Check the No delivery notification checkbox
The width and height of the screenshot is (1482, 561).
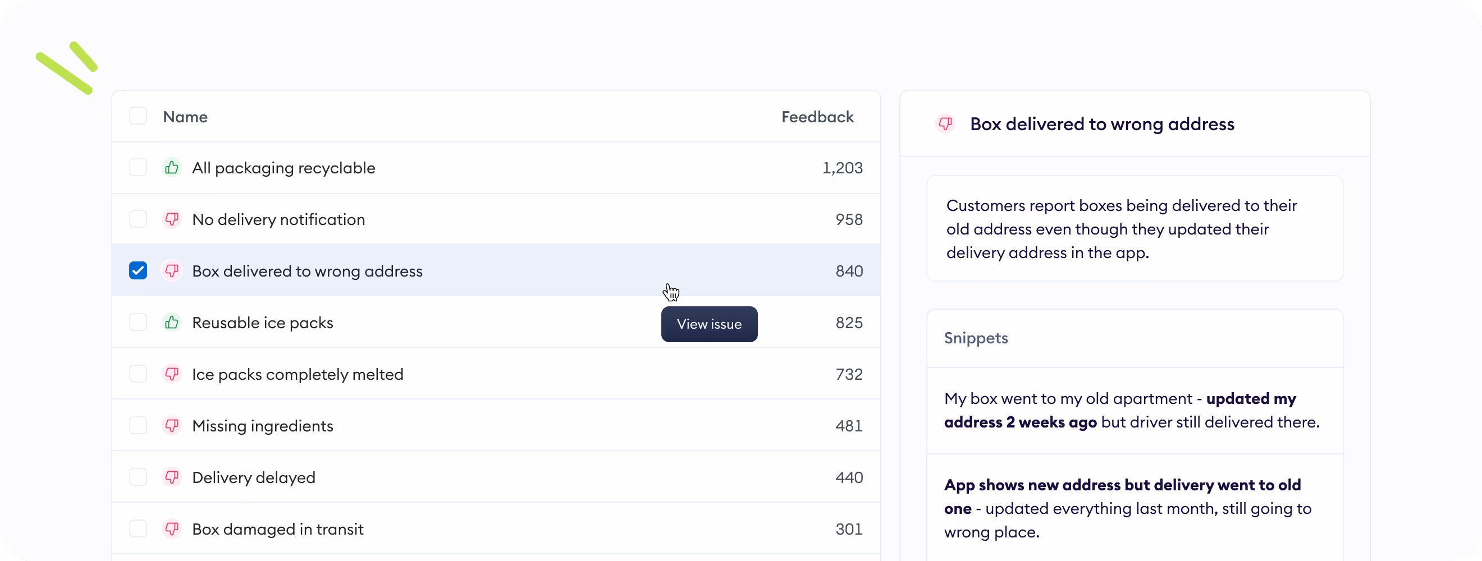(x=138, y=219)
